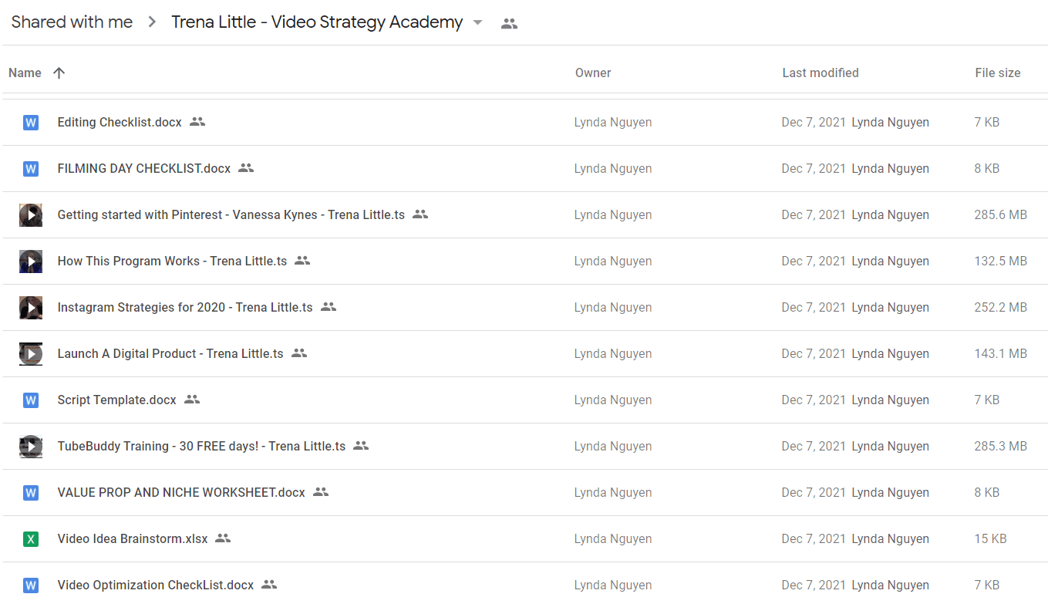Open the folder name dropdown arrow
Image resolution: width=1048 pixels, height=604 pixels.
pos(477,22)
